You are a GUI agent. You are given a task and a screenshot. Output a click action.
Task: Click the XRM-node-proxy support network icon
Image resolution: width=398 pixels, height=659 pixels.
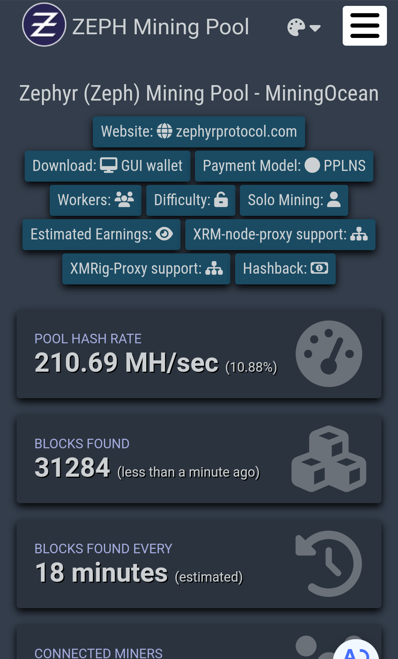point(359,234)
